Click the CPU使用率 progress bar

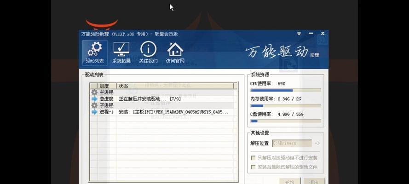coord(286,90)
